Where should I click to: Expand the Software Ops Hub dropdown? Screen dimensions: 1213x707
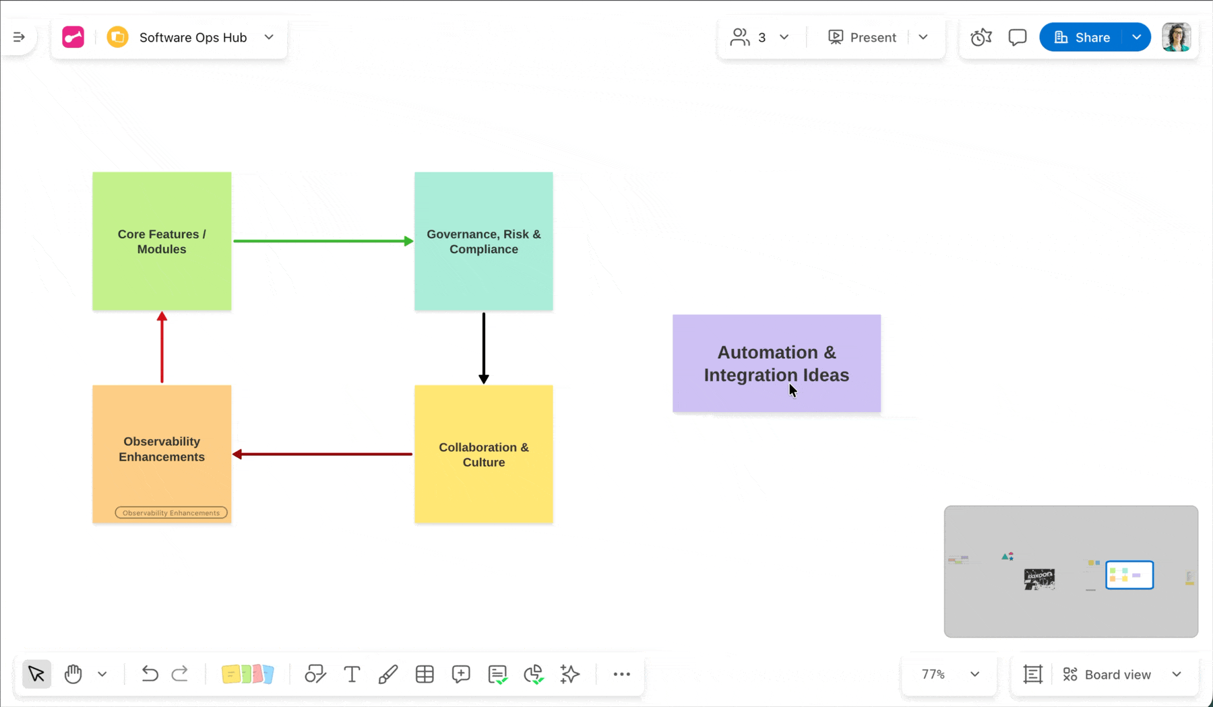(269, 37)
